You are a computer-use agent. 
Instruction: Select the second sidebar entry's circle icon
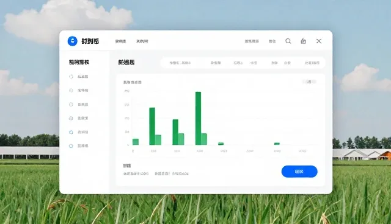coord(71,91)
